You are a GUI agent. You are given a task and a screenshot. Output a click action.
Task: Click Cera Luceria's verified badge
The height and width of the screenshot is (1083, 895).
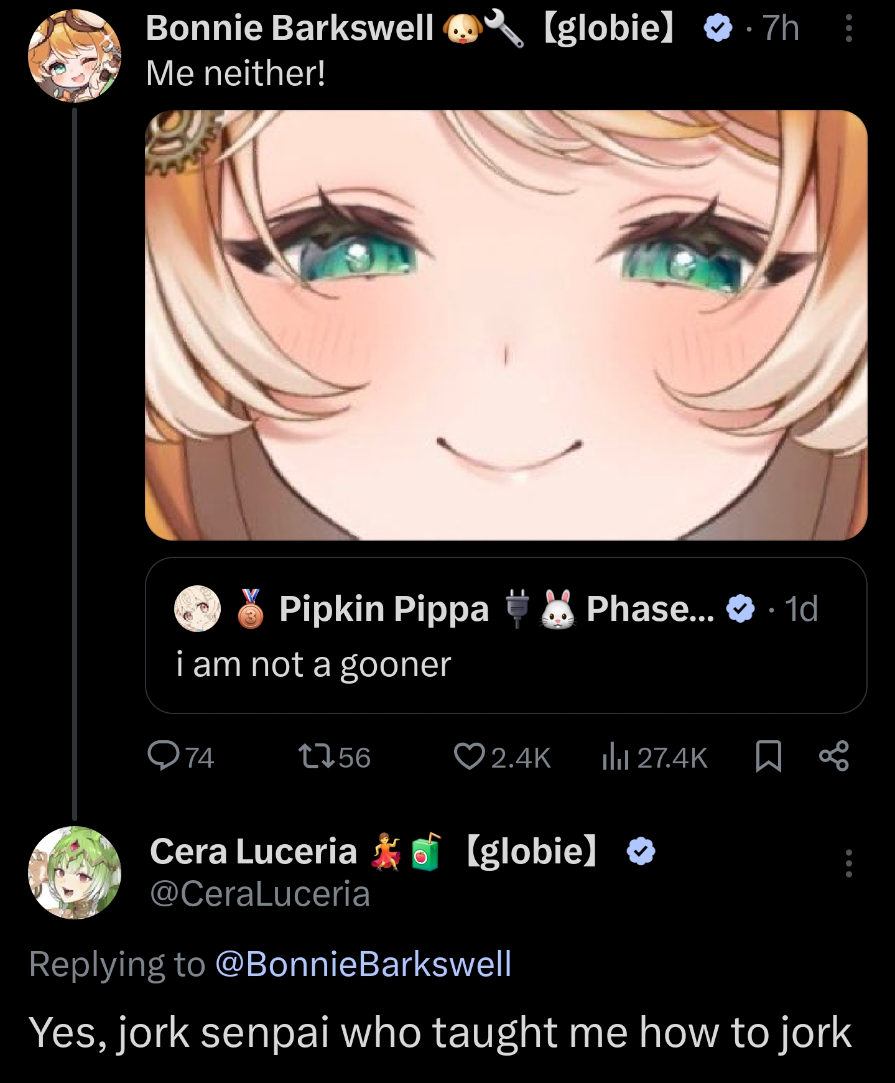pyautogui.click(x=641, y=851)
